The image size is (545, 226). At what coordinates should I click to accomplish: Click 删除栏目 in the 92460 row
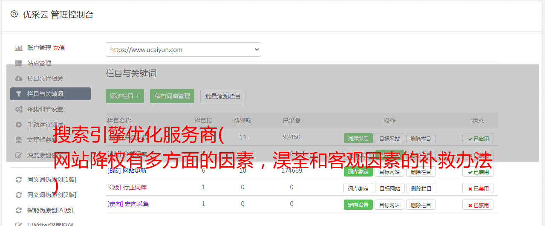[x=421, y=138]
